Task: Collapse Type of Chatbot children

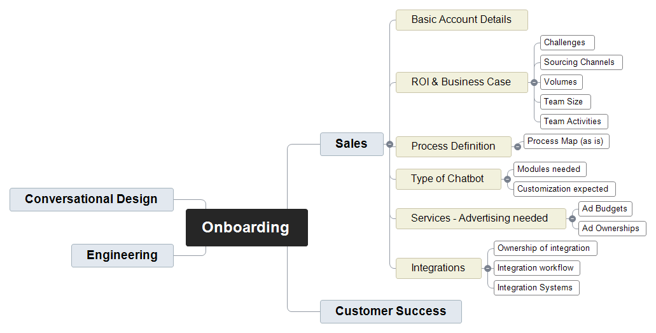Action: click(507, 179)
